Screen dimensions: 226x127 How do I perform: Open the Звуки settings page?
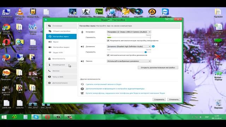coord(61,42)
